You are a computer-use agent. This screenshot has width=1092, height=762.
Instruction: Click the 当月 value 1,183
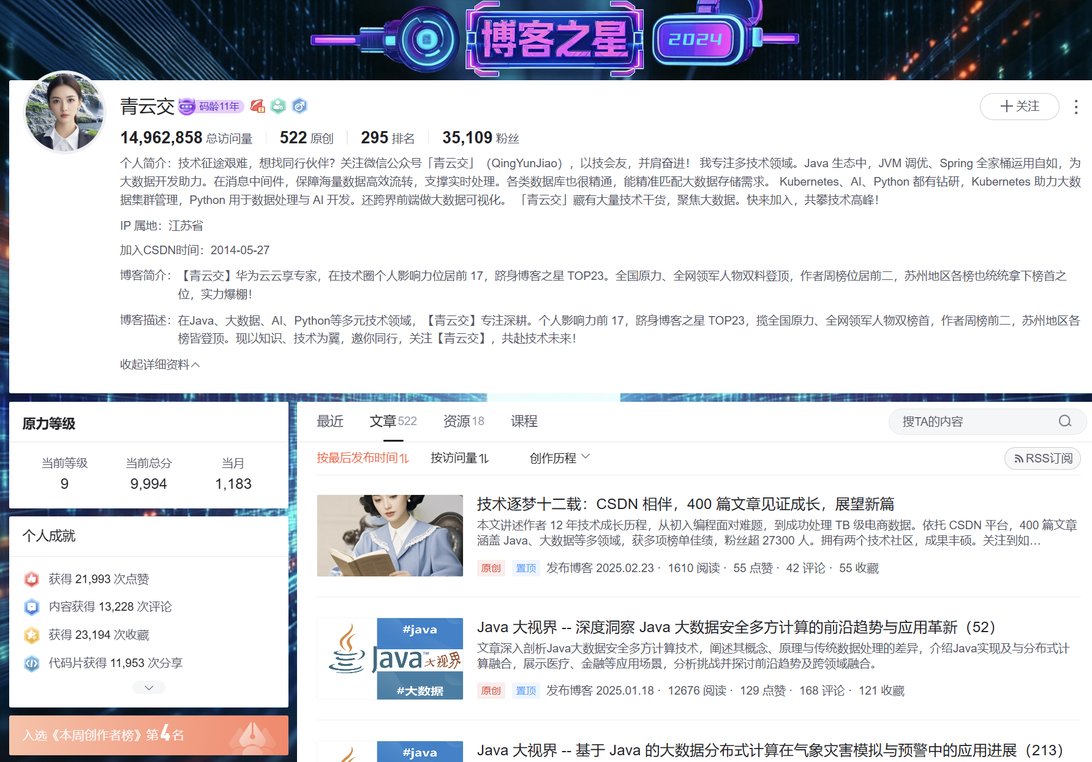click(x=233, y=484)
